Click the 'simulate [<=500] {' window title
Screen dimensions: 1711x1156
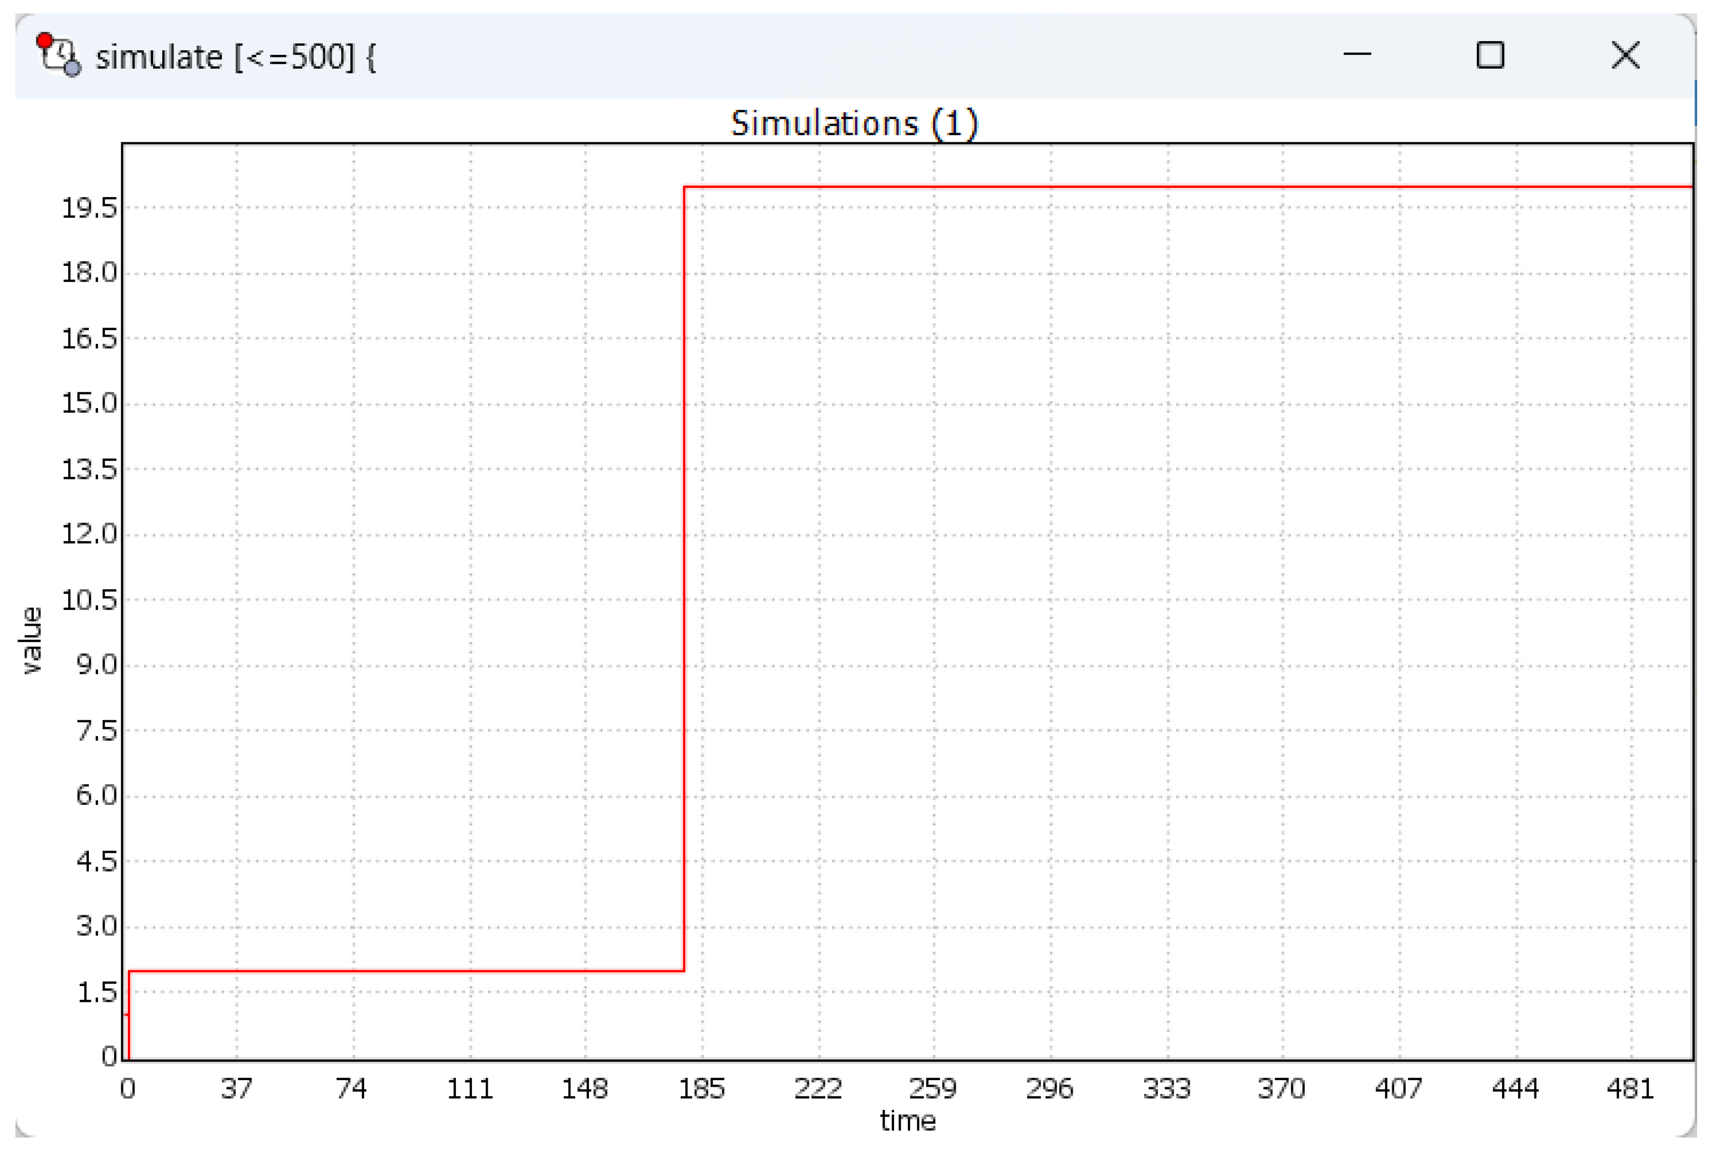click(236, 57)
